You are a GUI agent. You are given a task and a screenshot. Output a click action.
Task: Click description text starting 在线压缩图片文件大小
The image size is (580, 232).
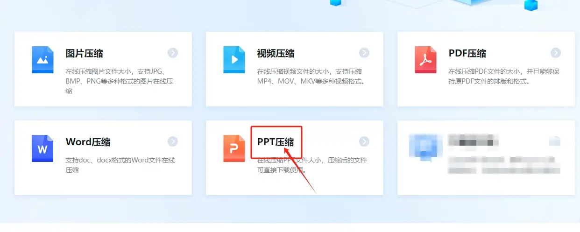click(120, 81)
